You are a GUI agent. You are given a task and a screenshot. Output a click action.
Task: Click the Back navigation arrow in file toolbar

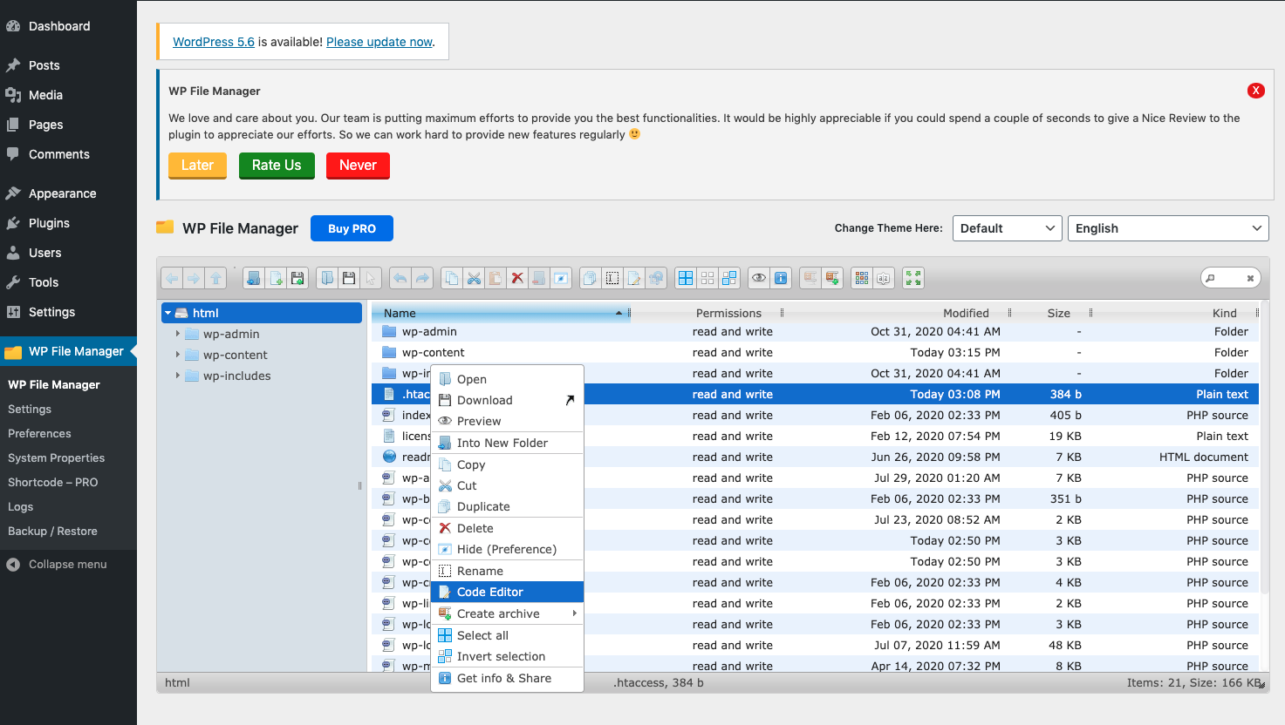[172, 278]
